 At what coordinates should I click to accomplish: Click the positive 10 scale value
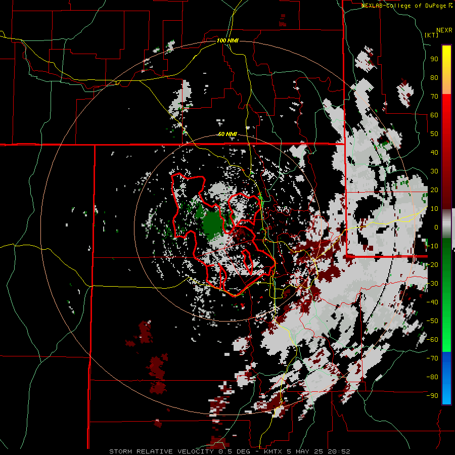click(x=434, y=209)
